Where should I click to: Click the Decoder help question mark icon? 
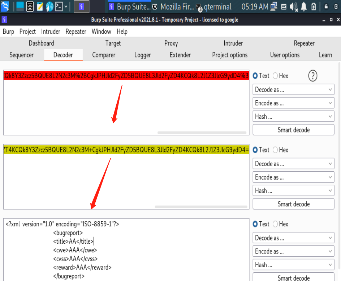pos(313,76)
